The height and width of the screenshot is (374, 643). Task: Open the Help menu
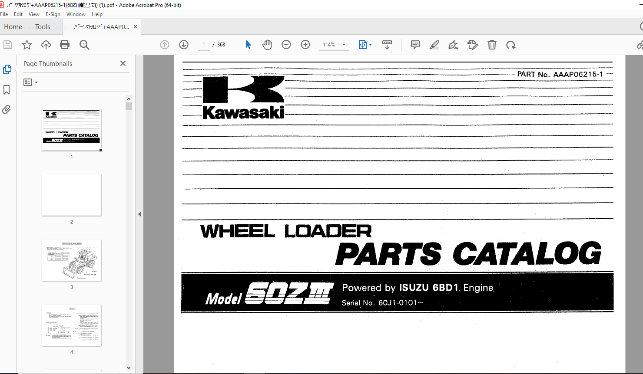pyautogui.click(x=97, y=14)
